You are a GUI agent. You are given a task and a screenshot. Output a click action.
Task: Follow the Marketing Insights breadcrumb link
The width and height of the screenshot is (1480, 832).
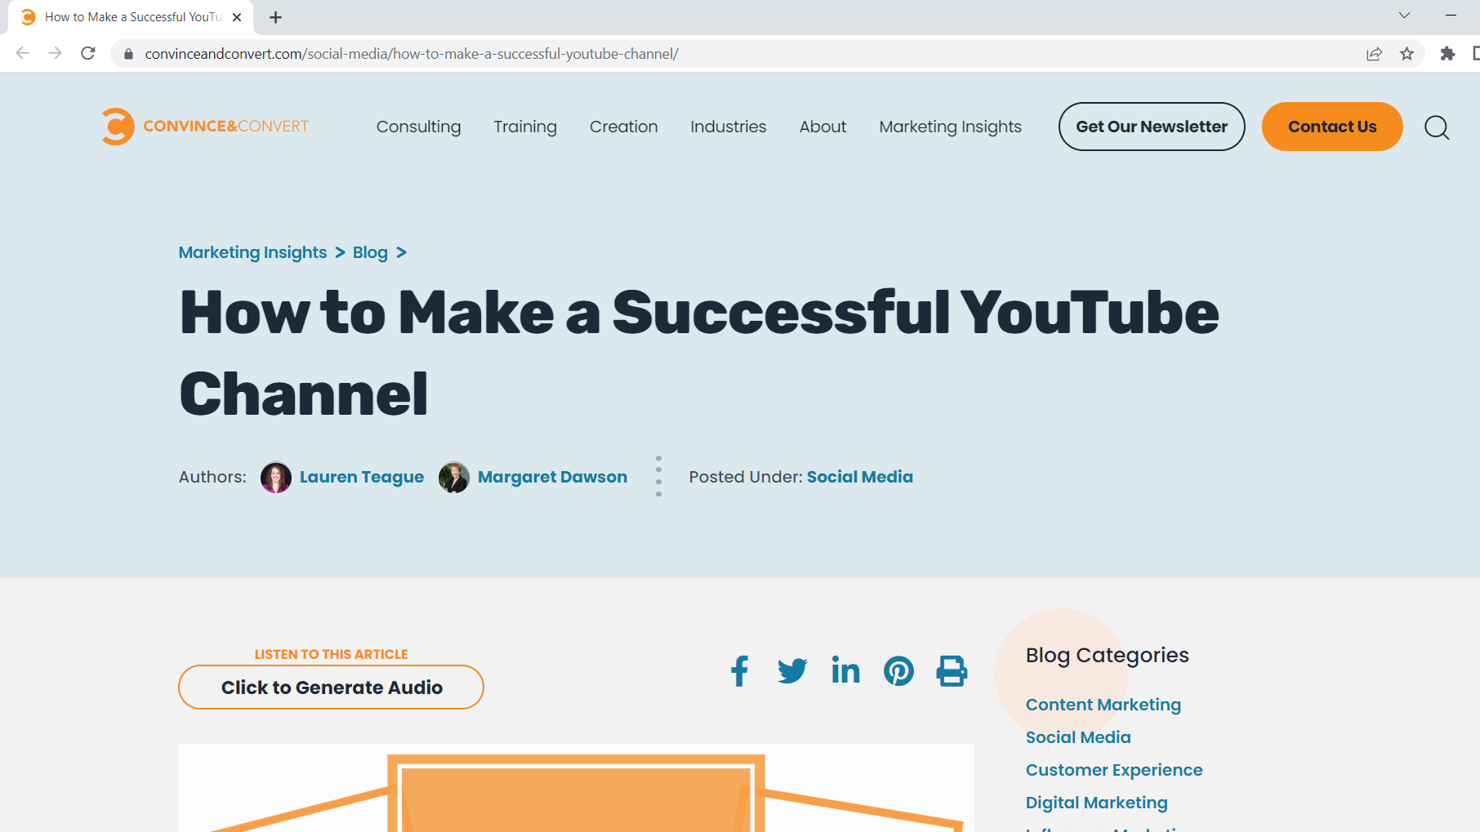pos(252,252)
